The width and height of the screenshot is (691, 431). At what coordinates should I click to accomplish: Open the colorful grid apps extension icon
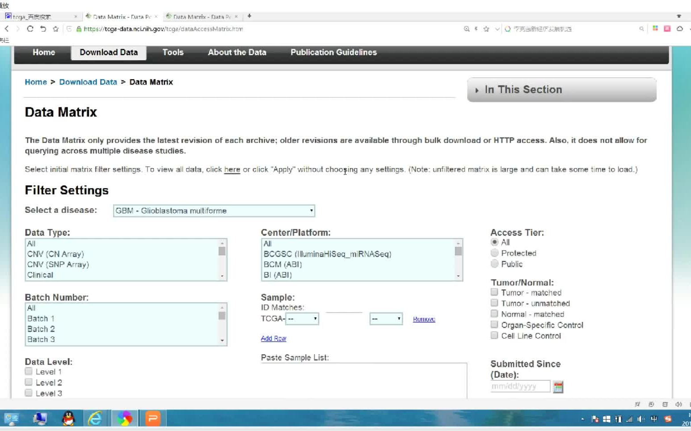pos(655,28)
